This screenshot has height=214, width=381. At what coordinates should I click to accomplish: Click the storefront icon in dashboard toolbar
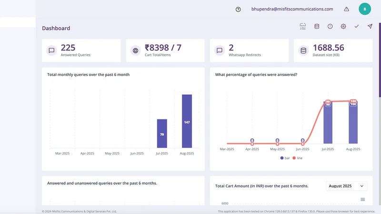tap(303, 26)
